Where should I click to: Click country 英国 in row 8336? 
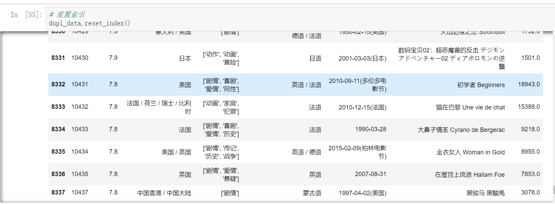[x=185, y=175]
